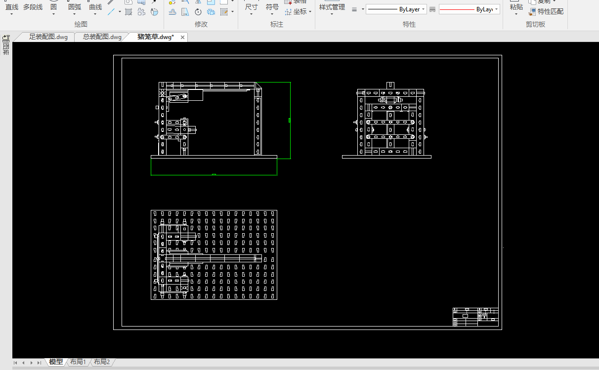Click the blue construction line icon
Screen dimensions: 599x370
point(111,11)
